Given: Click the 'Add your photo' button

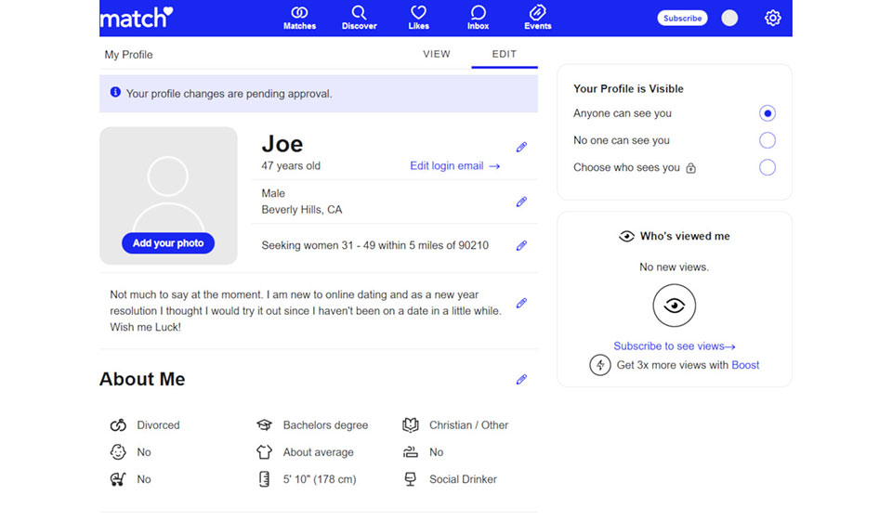Looking at the screenshot, I should tap(168, 243).
